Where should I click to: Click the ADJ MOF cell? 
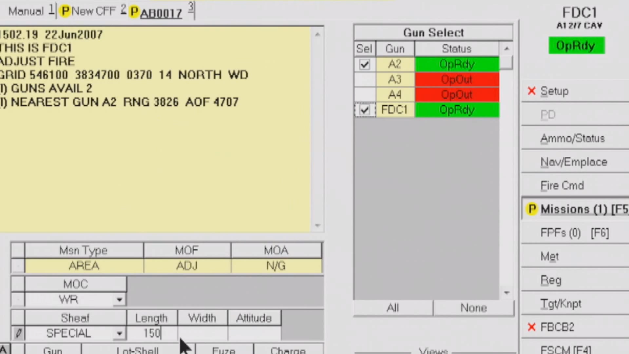(x=187, y=266)
